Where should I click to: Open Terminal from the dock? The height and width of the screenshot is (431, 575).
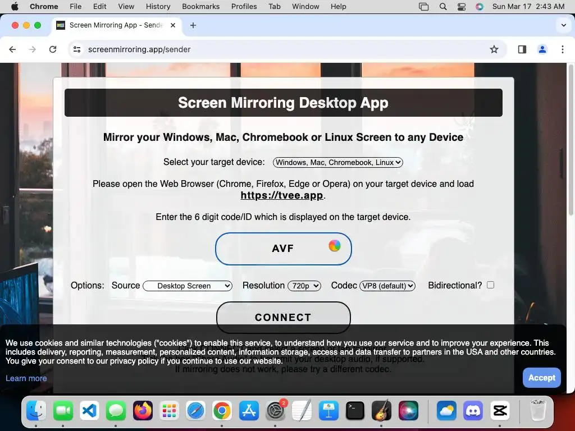(355, 410)
